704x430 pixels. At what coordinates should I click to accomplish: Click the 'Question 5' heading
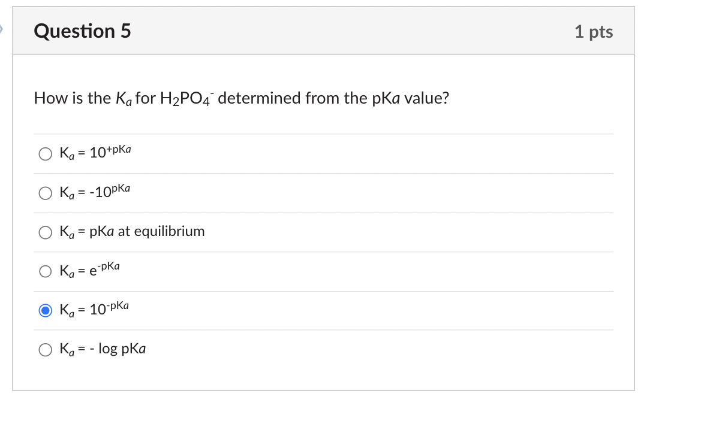point(82,31)
